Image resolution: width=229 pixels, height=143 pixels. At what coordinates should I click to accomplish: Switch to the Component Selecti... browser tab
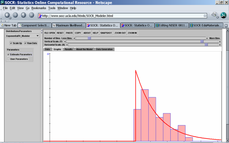pos(34,25)
